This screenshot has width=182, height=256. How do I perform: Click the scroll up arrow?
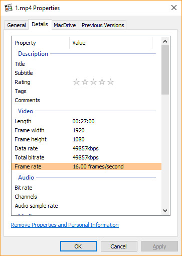[x=165, y=41]
